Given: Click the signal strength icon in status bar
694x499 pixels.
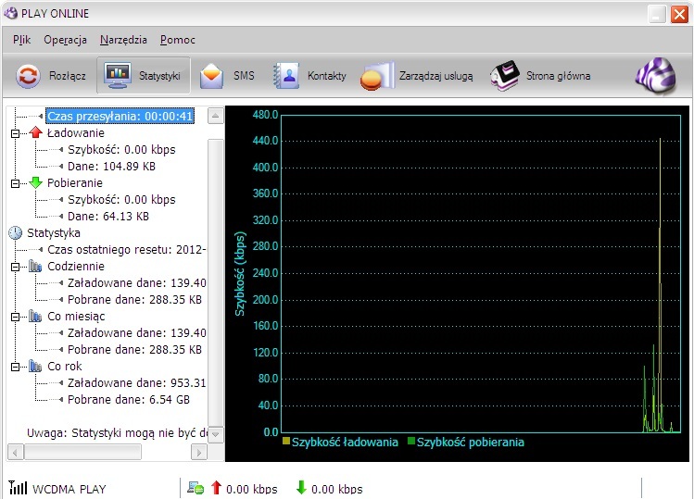Looking at the screenshot, I should [x=18, y=488].
